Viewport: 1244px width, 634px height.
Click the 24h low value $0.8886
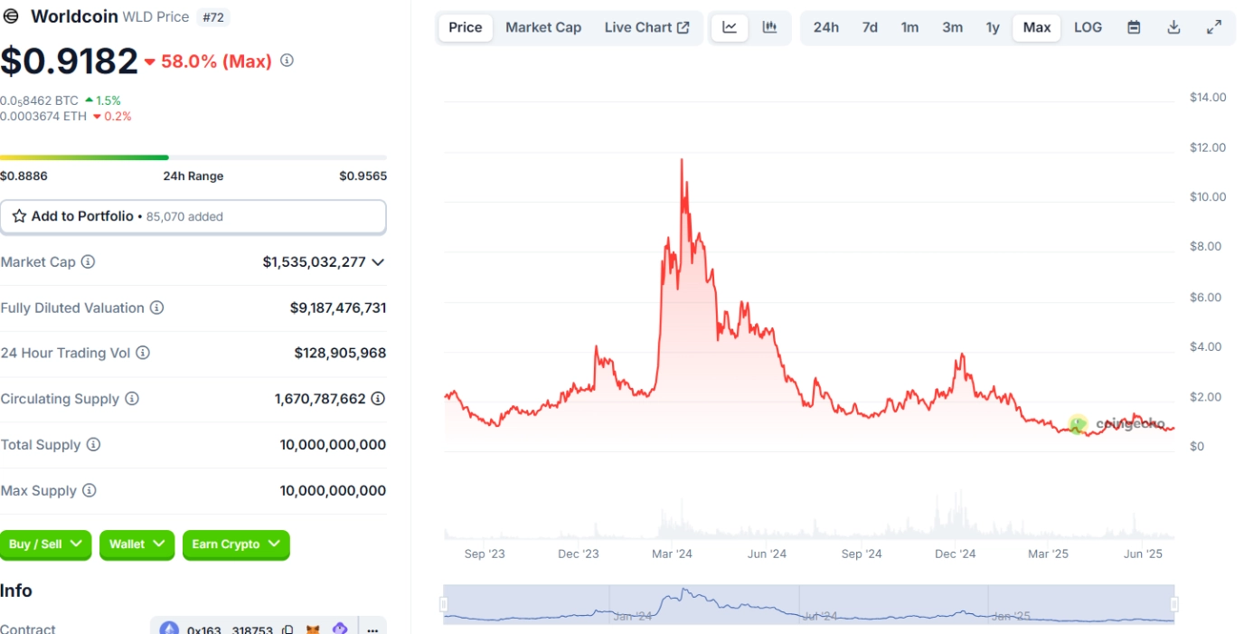click(24, 176)
